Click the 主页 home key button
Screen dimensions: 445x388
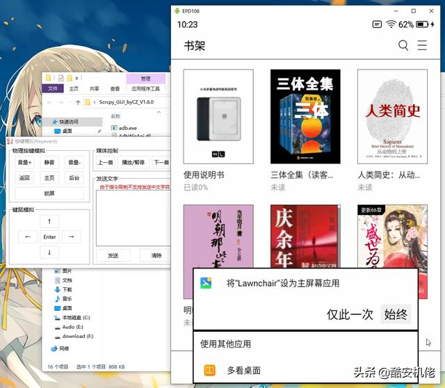(x=49, y=178)
